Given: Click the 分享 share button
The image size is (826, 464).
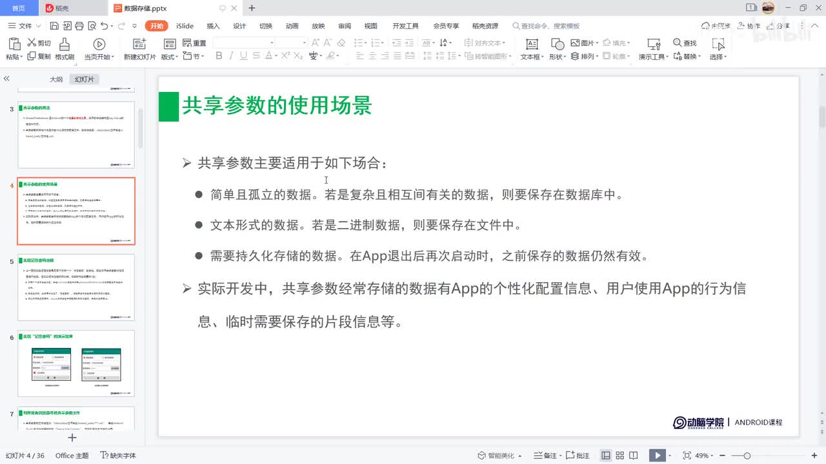Looking at the screenshot, I should 778,26.
